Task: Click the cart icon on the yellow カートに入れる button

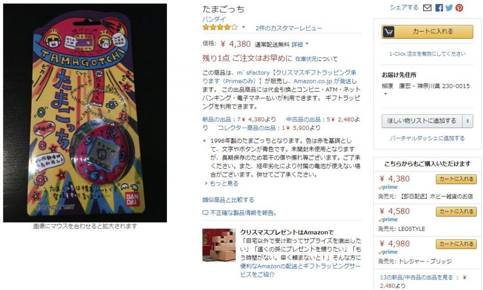Action: (389, 32)
